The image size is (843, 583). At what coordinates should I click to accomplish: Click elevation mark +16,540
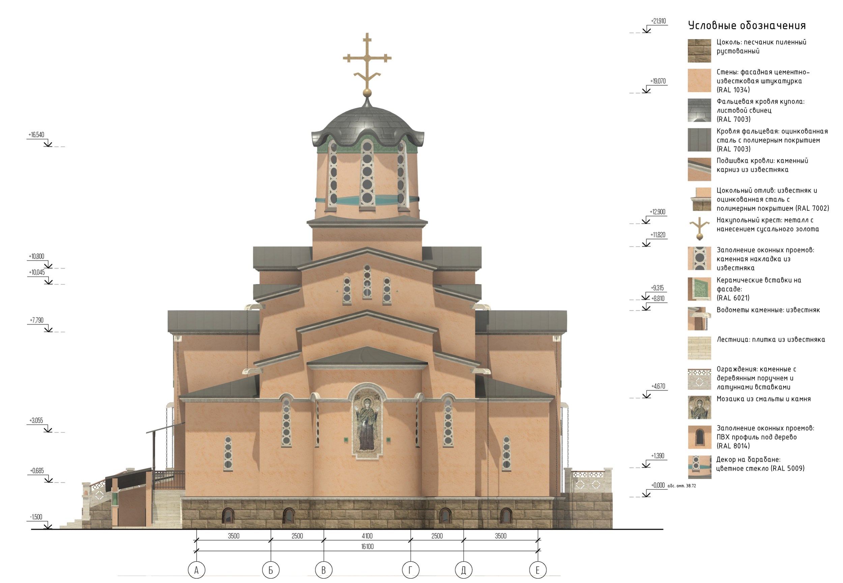(x=36, y=135)
